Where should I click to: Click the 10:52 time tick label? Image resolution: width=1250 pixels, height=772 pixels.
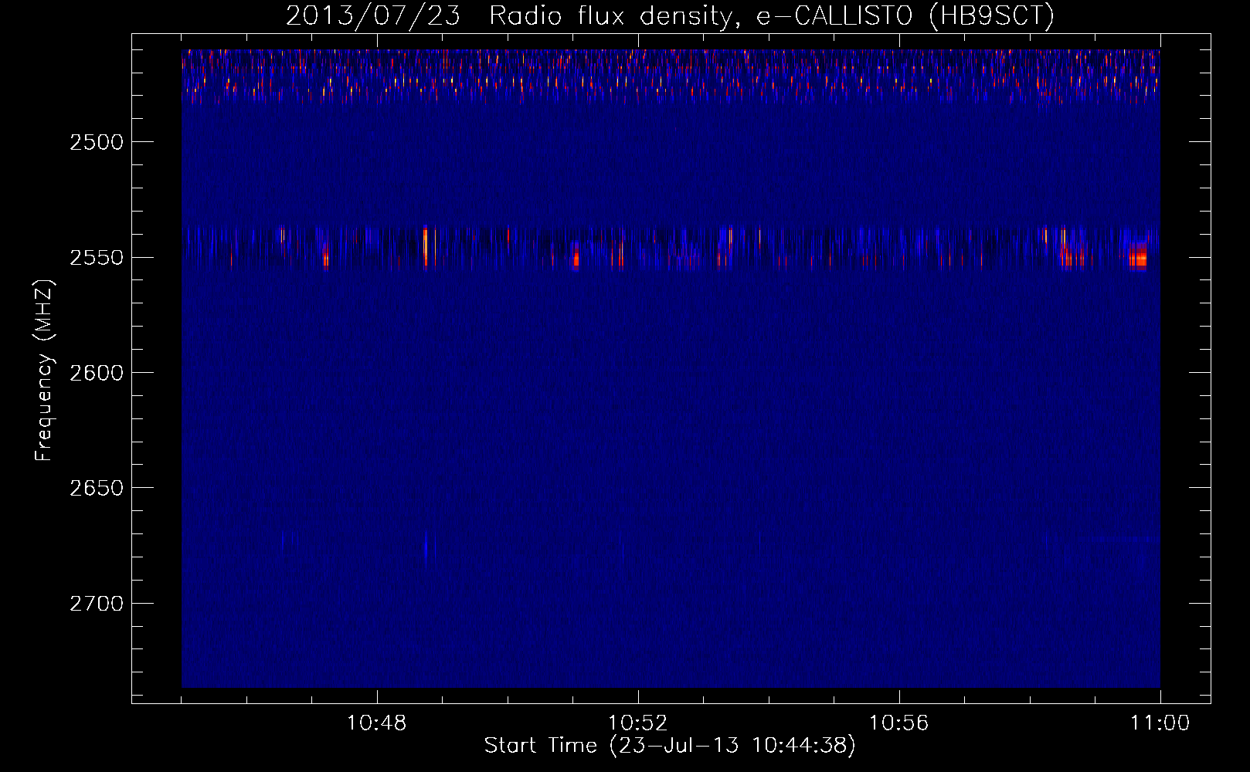click(x=637, y=723)
